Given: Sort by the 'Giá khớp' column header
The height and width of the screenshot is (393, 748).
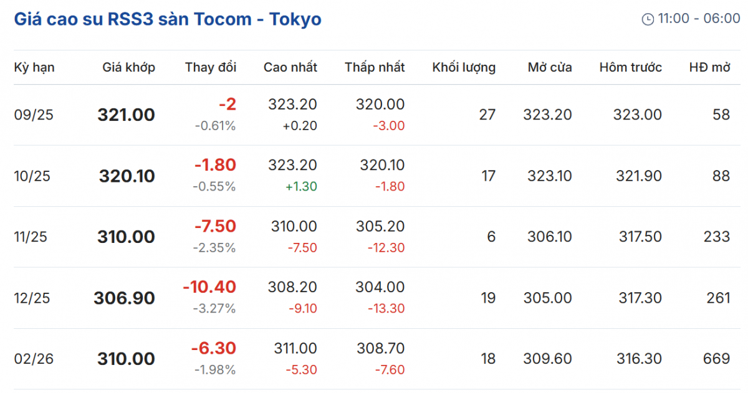Looking at the screenshot, I should click(129, 67).
